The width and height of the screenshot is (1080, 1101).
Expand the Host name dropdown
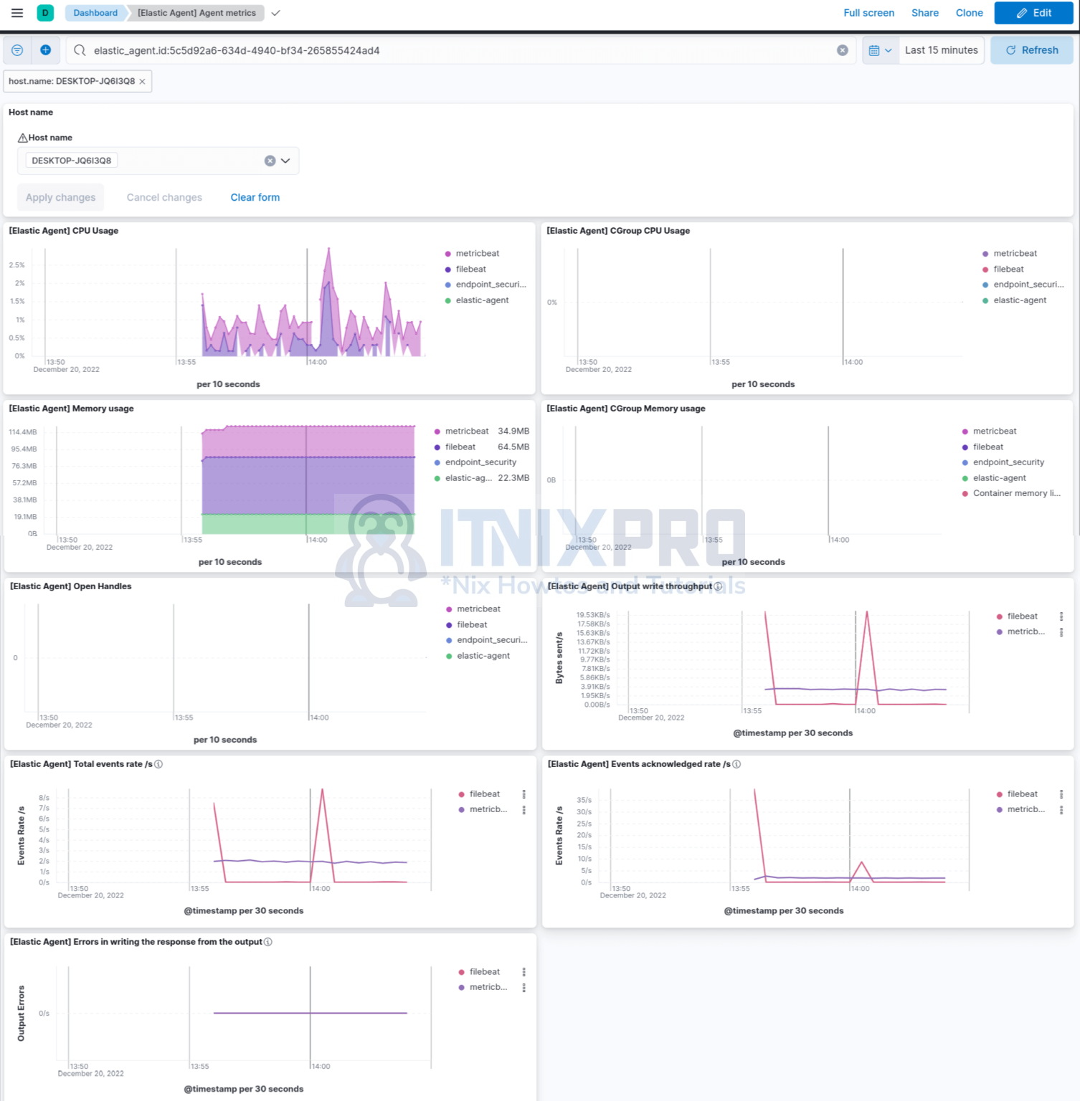[285, 160]
